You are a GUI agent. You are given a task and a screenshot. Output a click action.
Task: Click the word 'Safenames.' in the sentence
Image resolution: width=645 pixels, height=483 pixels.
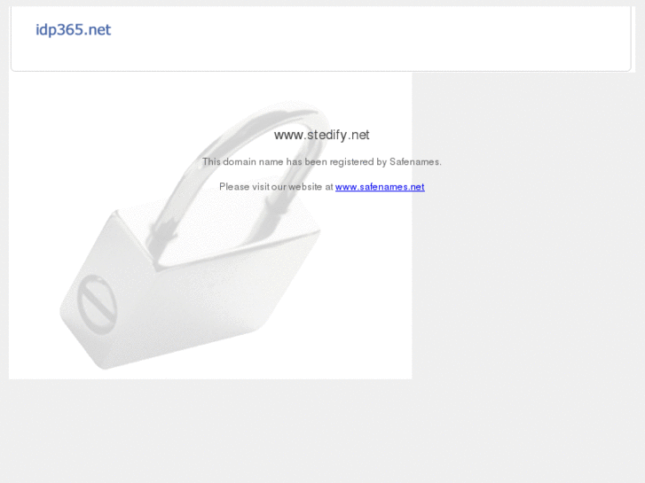pos(415,162)
